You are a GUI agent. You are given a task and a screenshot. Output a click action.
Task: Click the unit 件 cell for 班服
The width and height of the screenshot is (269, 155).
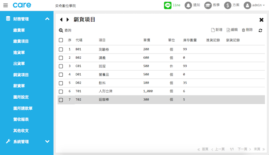click(171, 66)
